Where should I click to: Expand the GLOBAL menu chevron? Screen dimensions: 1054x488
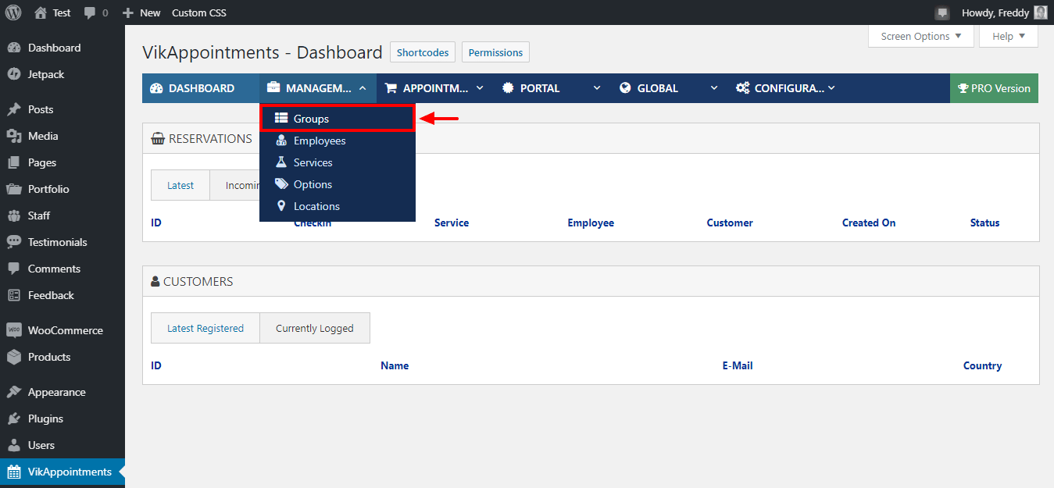click(x=714, y=88)
